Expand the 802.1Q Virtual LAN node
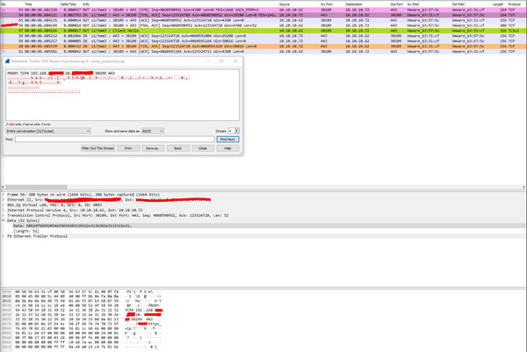Image resolution: width=527 pixels, height=352 pixels. pos(4,205)
